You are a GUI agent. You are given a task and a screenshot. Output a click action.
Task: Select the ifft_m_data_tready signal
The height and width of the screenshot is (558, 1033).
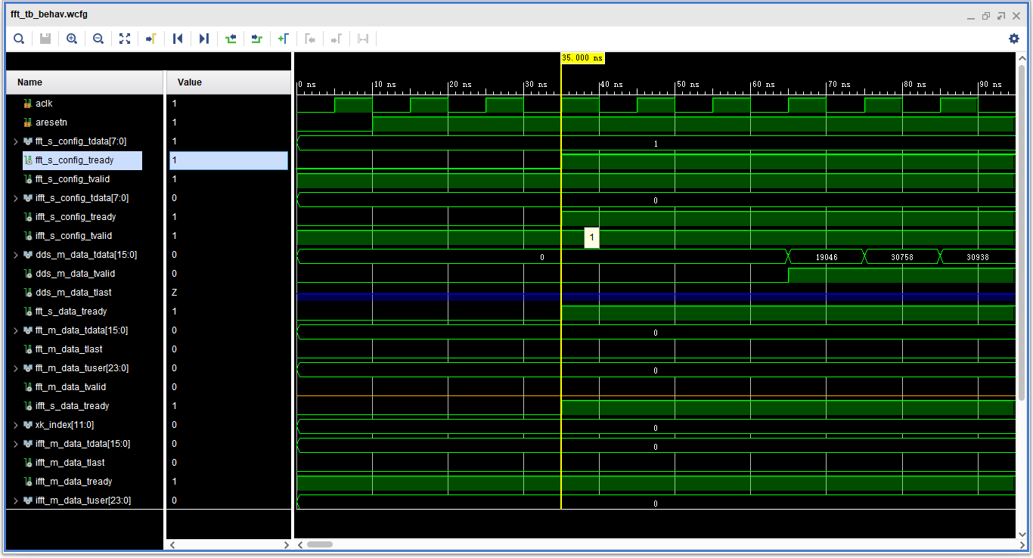[73, 482]
